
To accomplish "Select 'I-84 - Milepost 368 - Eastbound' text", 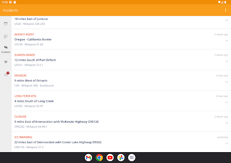I will [34, 86].
